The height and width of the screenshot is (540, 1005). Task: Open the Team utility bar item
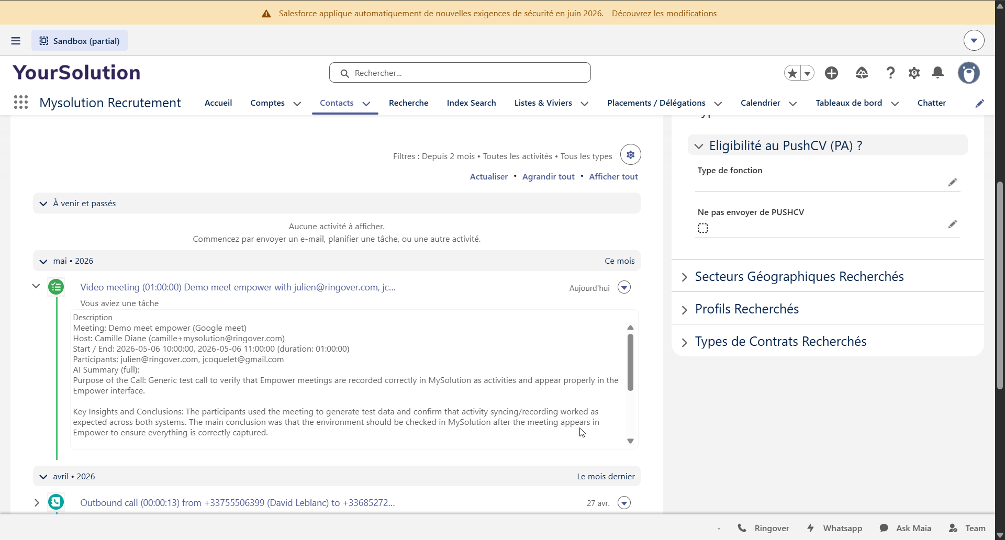[967, 528]
